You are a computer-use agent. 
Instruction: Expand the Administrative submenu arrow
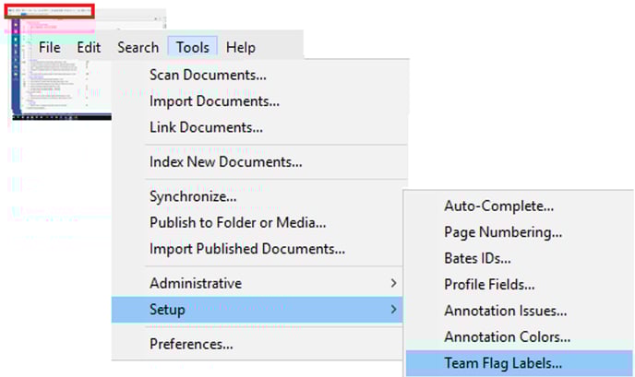pos(394,283)
